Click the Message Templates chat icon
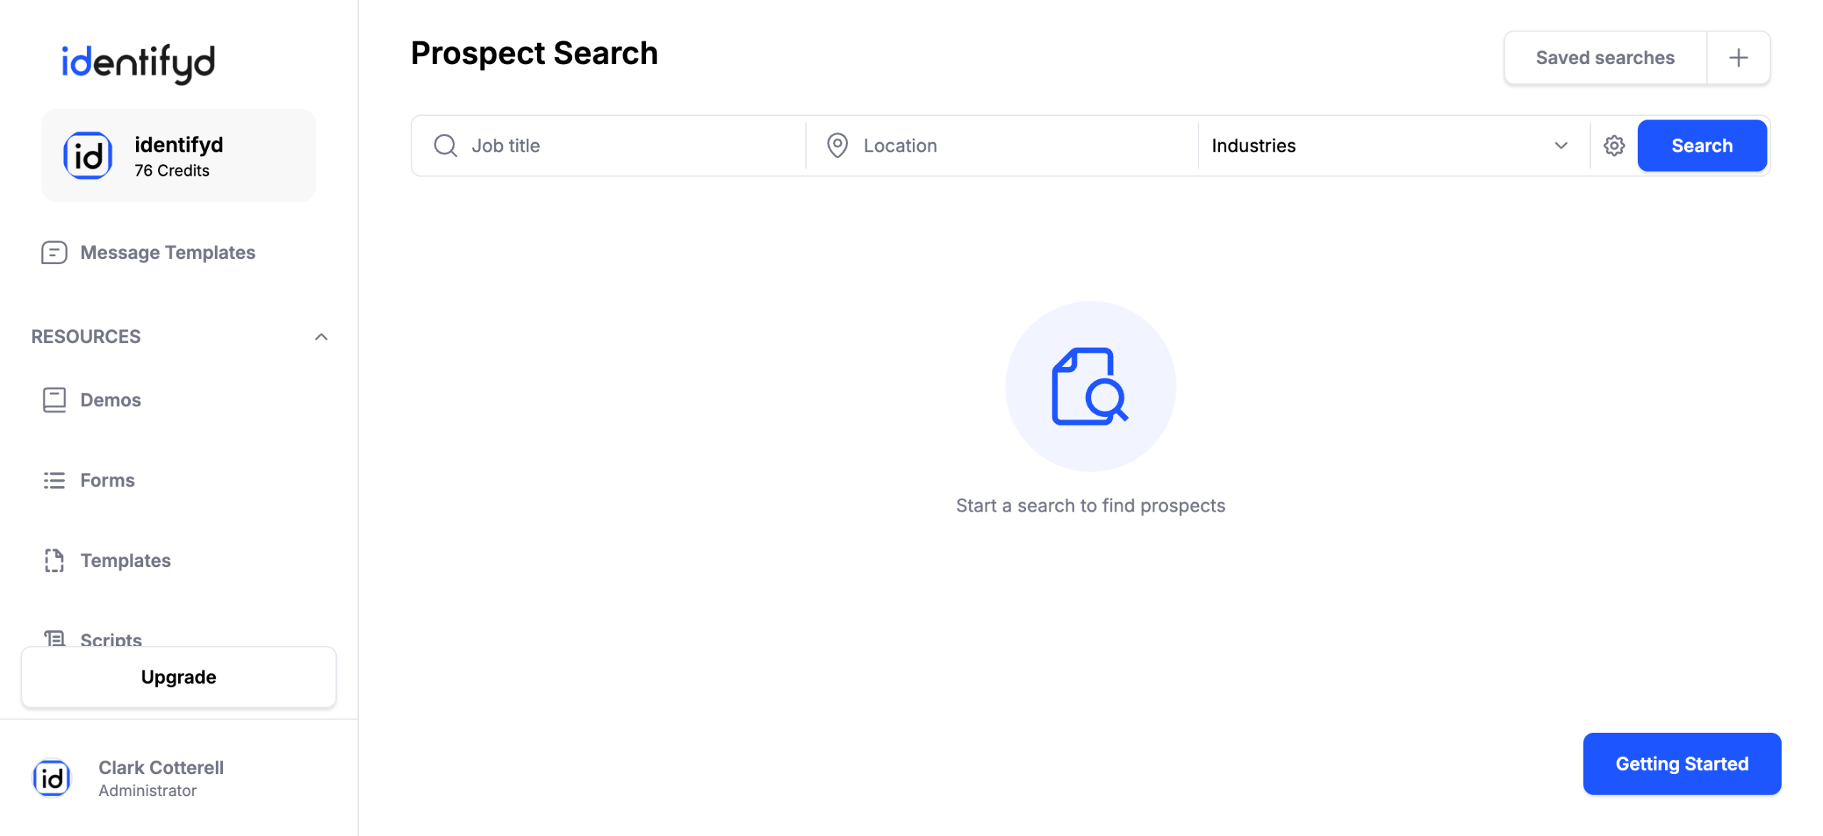1823x836 pixels. coord(54,253)
